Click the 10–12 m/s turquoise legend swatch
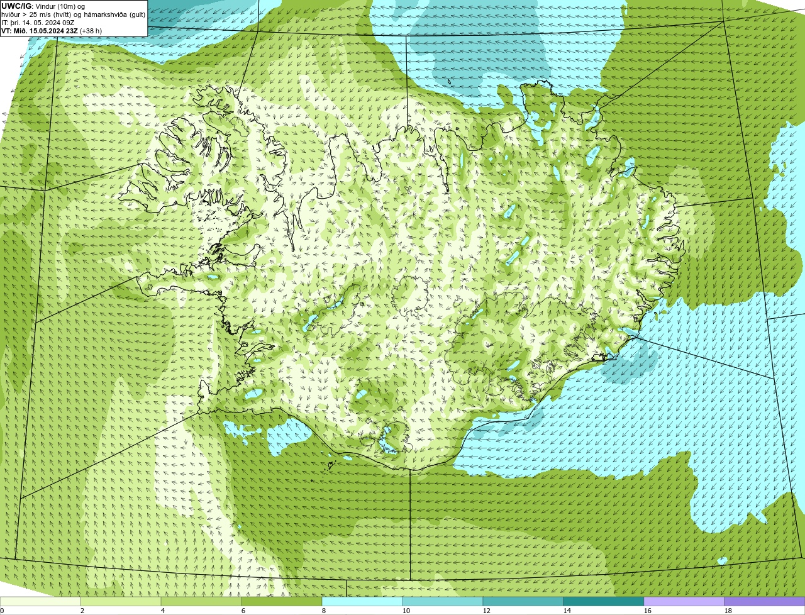The image size is (805, 615). coord(443,601)
